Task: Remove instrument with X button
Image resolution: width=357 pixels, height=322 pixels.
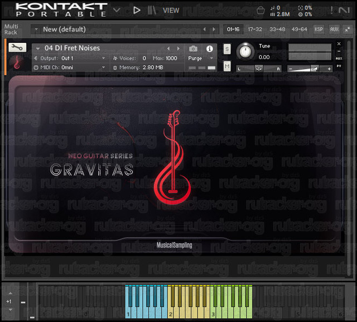Action: (339, 43)
